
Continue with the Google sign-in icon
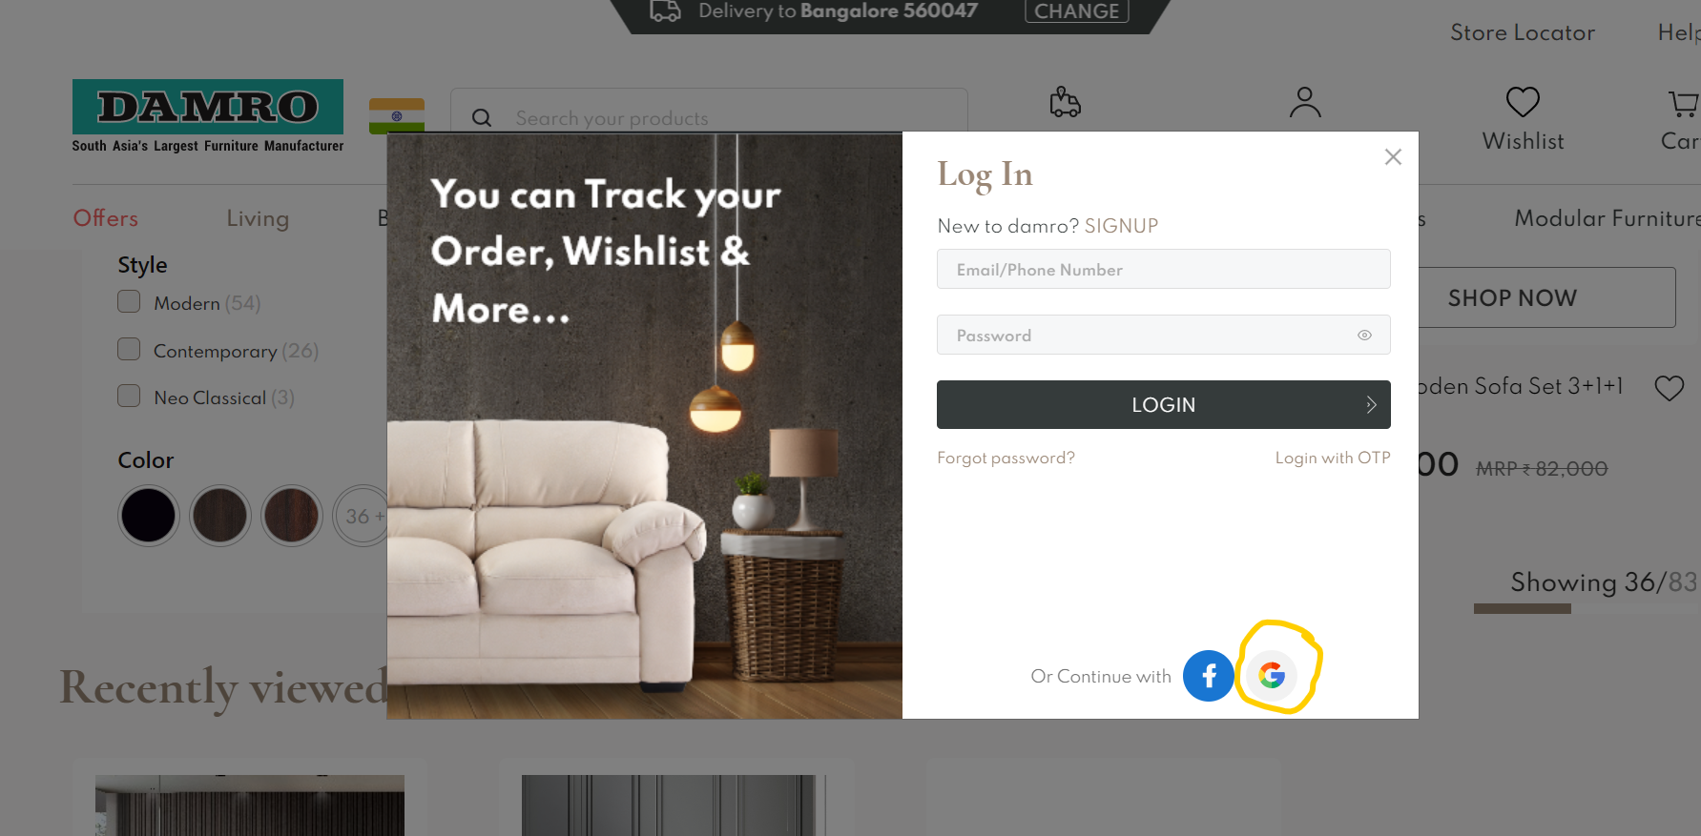click(1272, 676)
